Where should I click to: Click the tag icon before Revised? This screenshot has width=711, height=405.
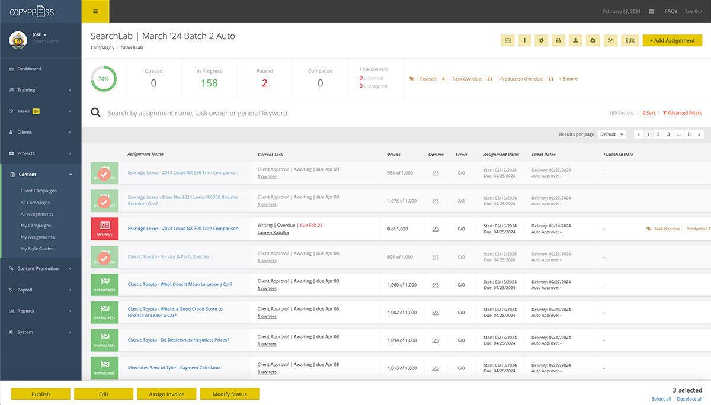click(412, 79)
